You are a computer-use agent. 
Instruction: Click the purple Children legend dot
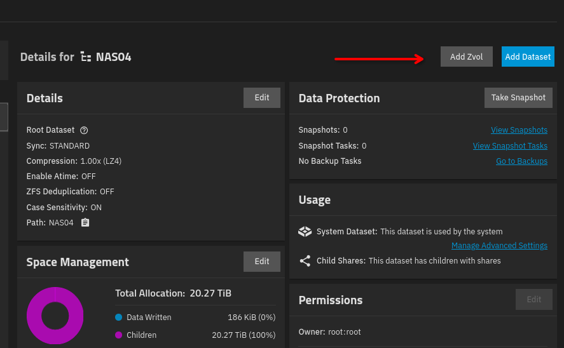point(119,335)
